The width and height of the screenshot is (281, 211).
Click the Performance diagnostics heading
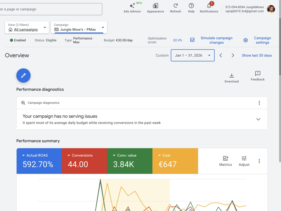pyautogui.click(x=40, y=89)
